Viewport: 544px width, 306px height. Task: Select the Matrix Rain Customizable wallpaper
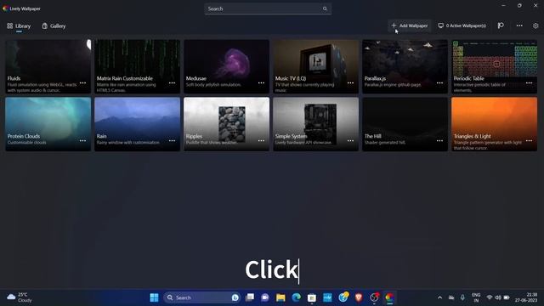[x=137, y=66]
